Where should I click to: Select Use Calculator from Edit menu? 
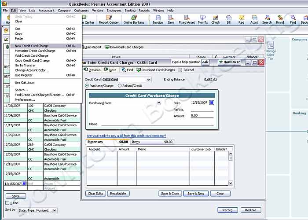tap(45, 83)
